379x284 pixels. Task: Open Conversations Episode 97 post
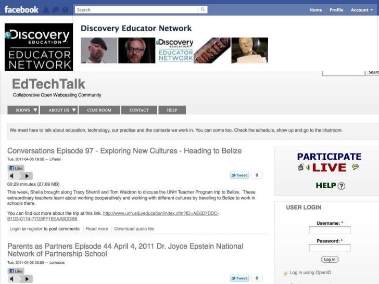coord(124,151)
